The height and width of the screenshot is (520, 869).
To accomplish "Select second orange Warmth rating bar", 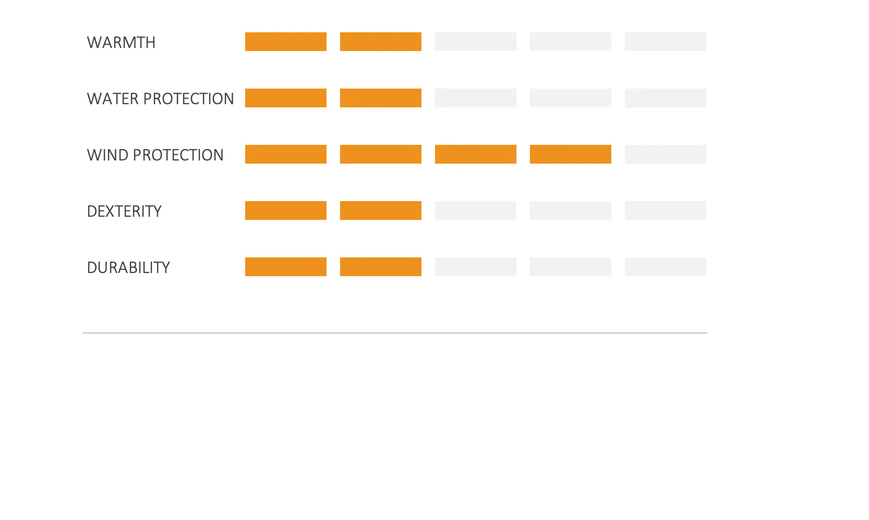I will [381, 42].
